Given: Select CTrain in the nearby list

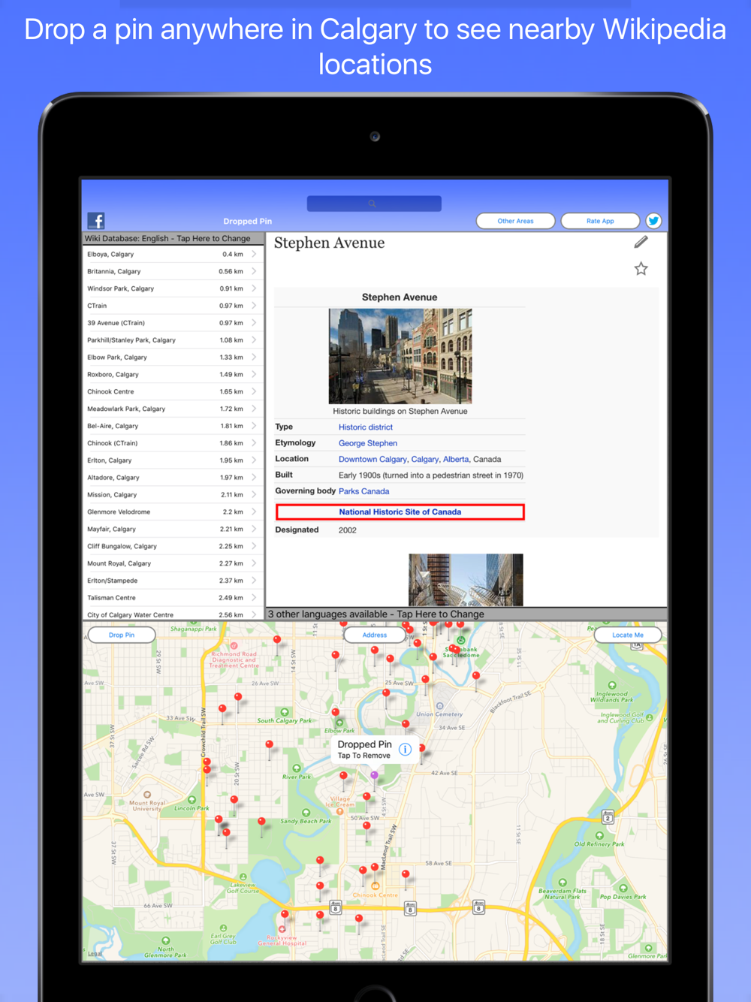Looking at the screenshot, I should (173, 306).
